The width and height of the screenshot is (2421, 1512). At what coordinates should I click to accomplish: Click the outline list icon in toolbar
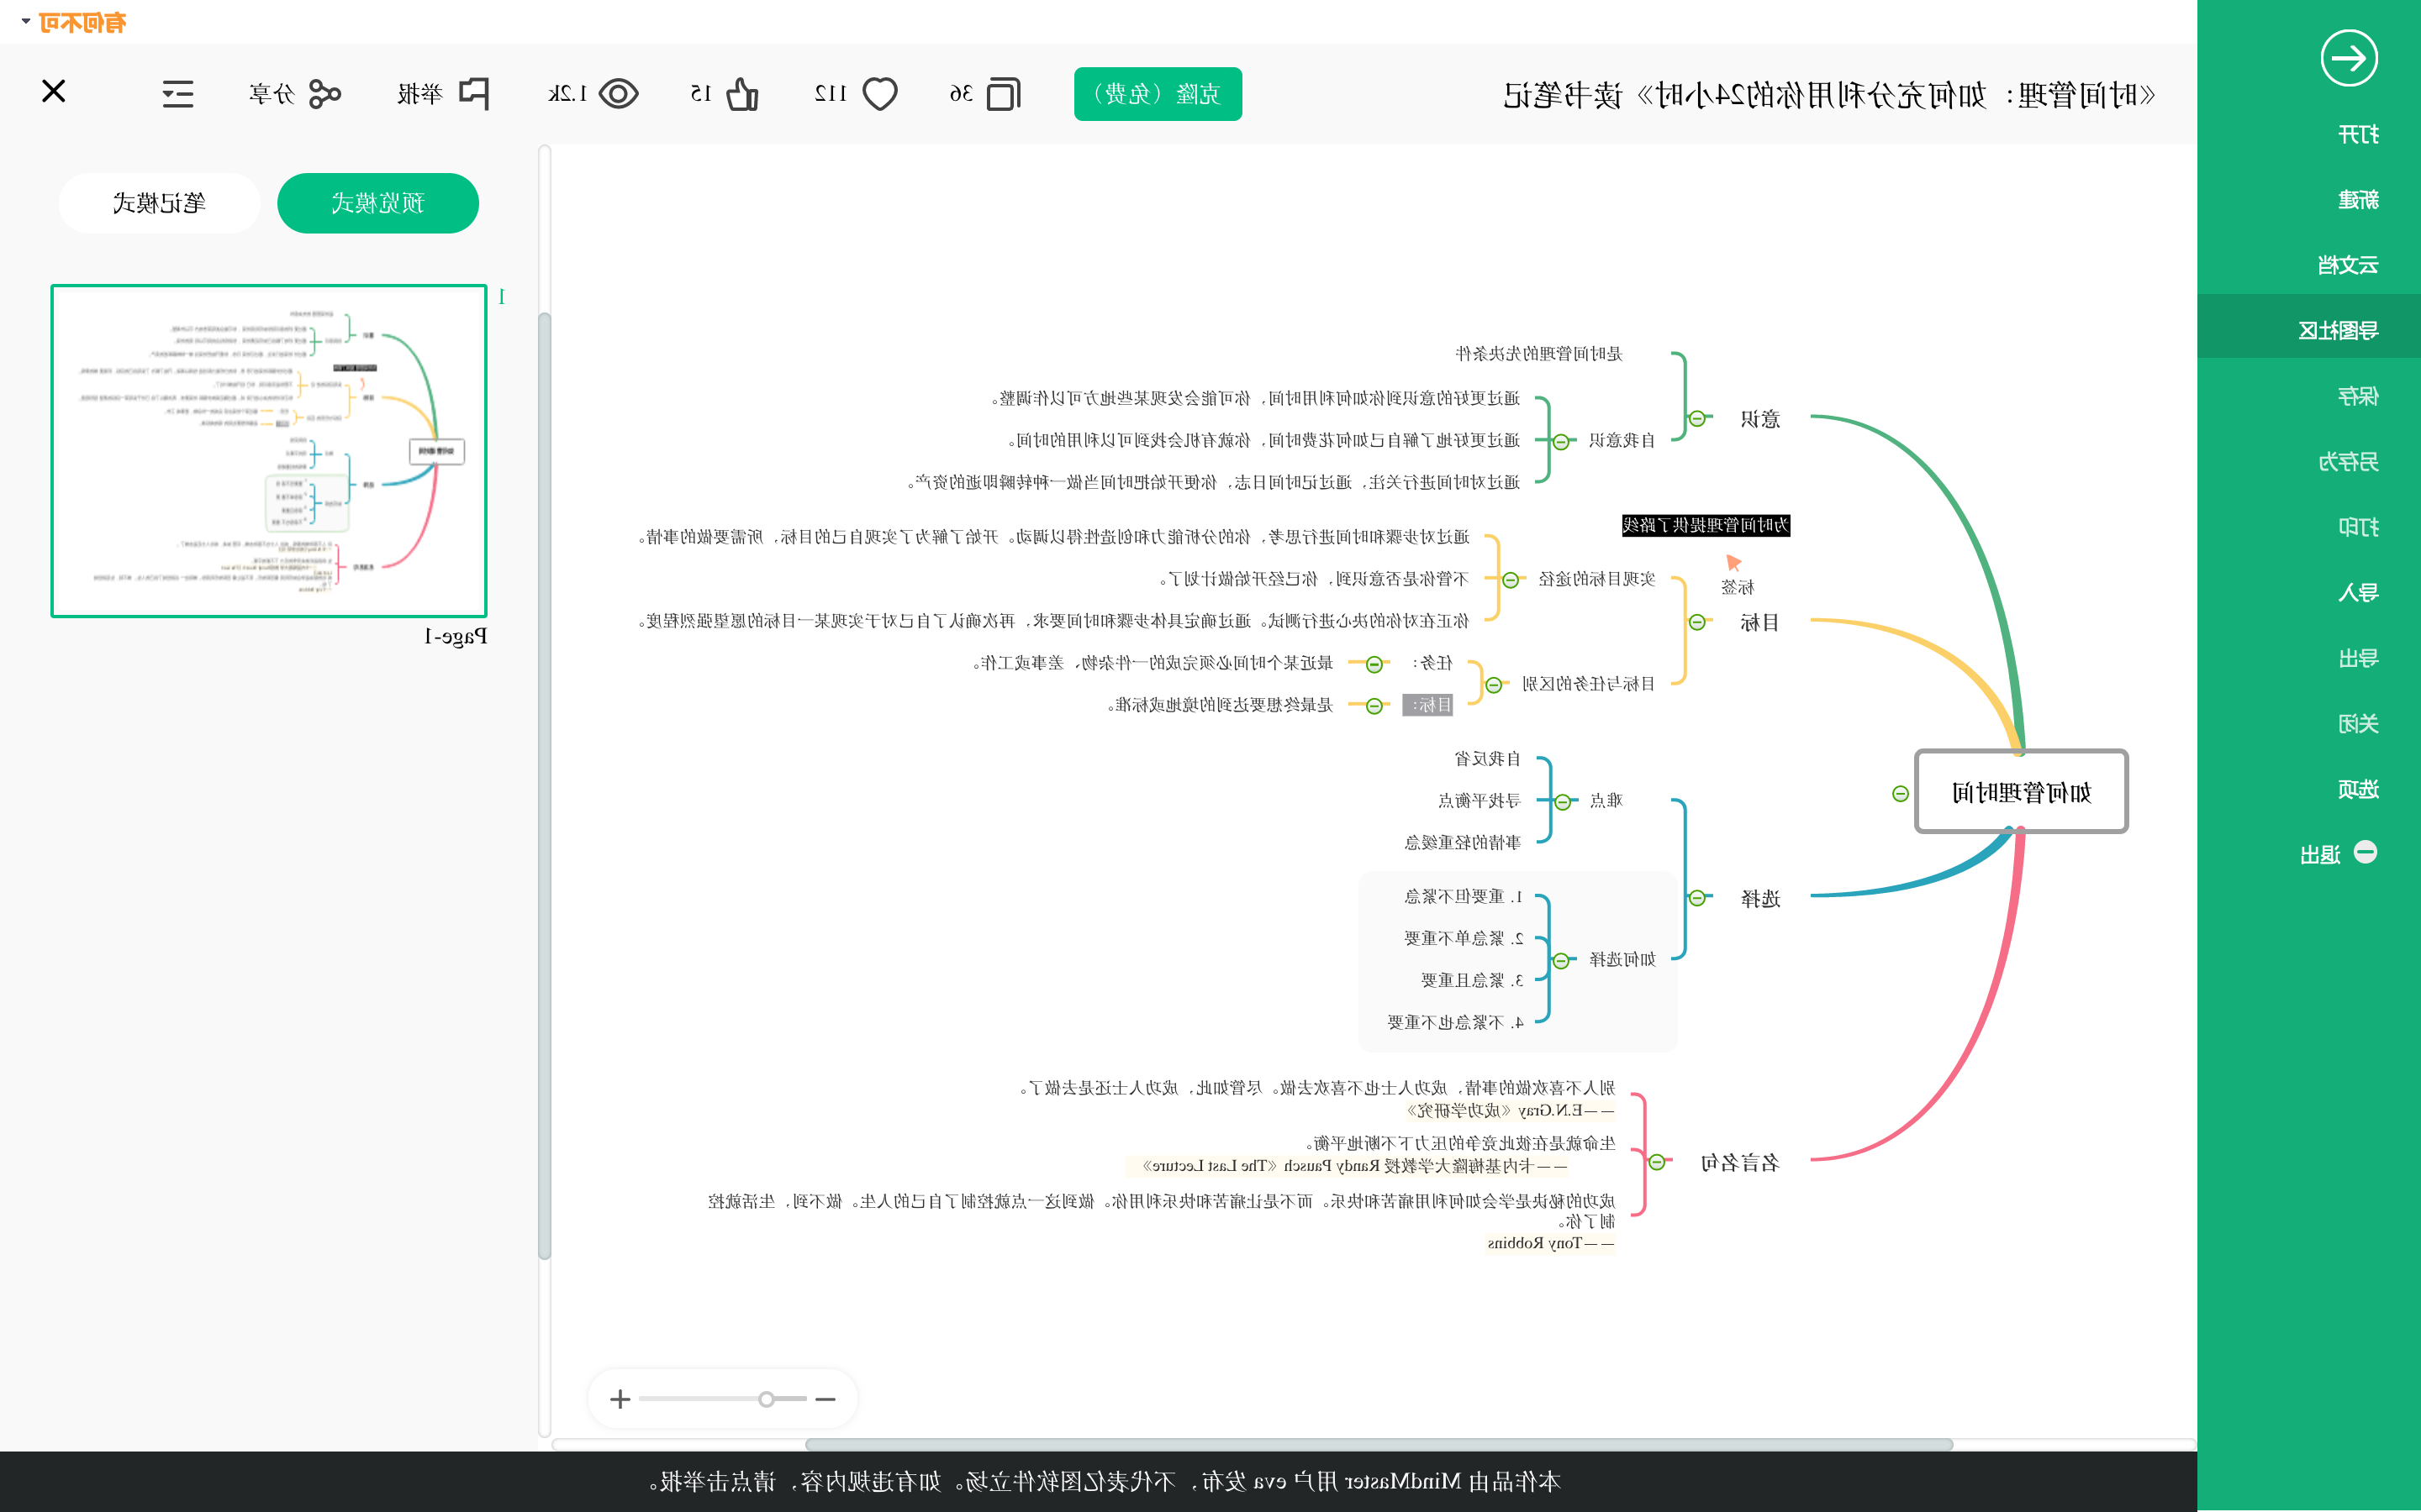pyautogui.click(x=178, y=94)
